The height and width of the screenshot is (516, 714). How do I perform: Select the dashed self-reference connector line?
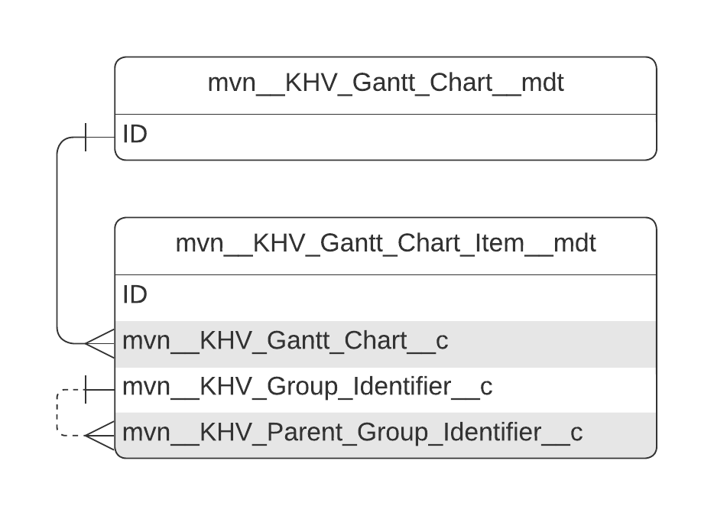[x=57, y=413]
